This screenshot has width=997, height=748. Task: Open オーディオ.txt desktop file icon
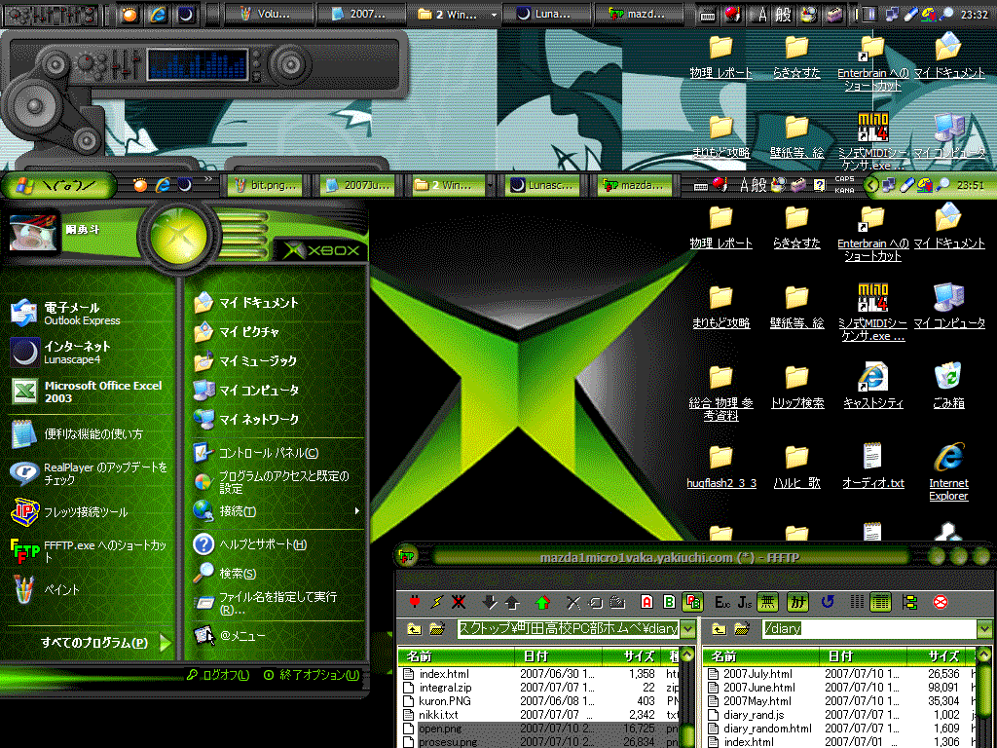coord(873,467)
